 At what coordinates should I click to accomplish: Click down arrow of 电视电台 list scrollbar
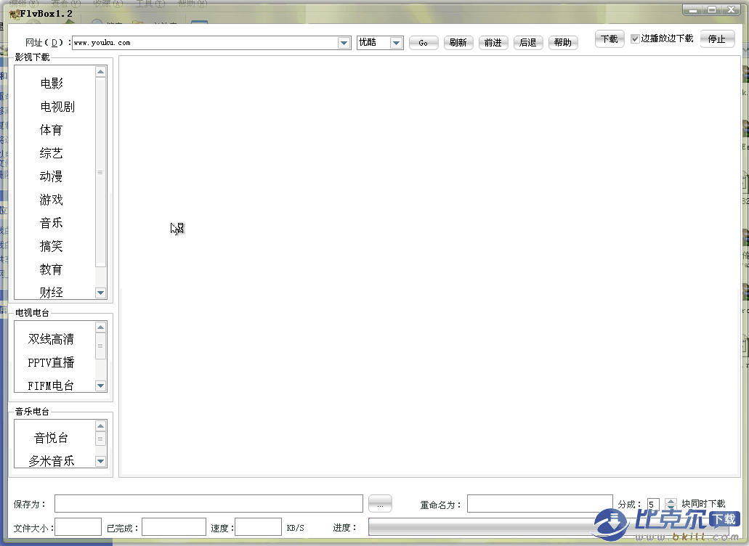coord(100,385)
